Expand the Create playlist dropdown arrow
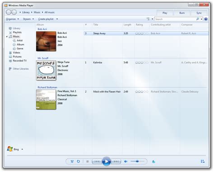 (57, 19)
